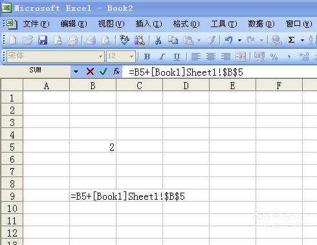This screenshot has height=245, width=317.
Task: Click the Excel workbook icon in the menu bar
Action: pyautogui.click(x=12, y=24)
